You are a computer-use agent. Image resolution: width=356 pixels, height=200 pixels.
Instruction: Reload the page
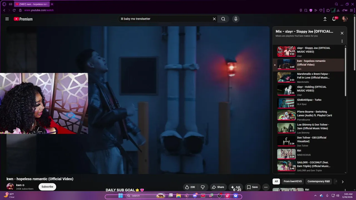14,10
